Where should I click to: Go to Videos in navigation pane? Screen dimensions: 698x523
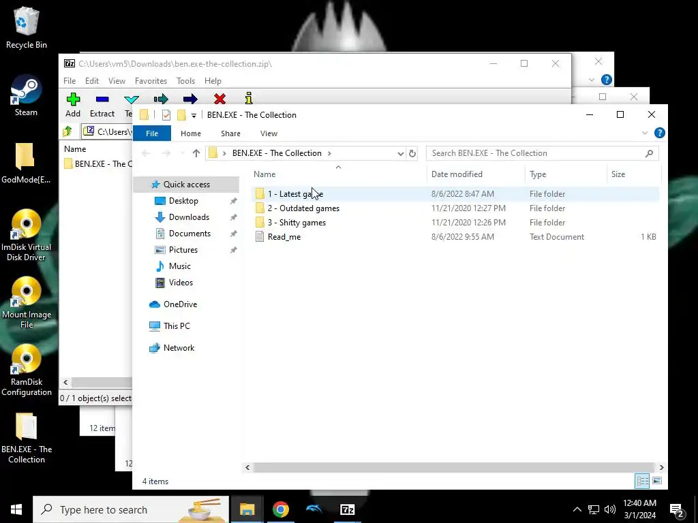click(x=181, y=283)
